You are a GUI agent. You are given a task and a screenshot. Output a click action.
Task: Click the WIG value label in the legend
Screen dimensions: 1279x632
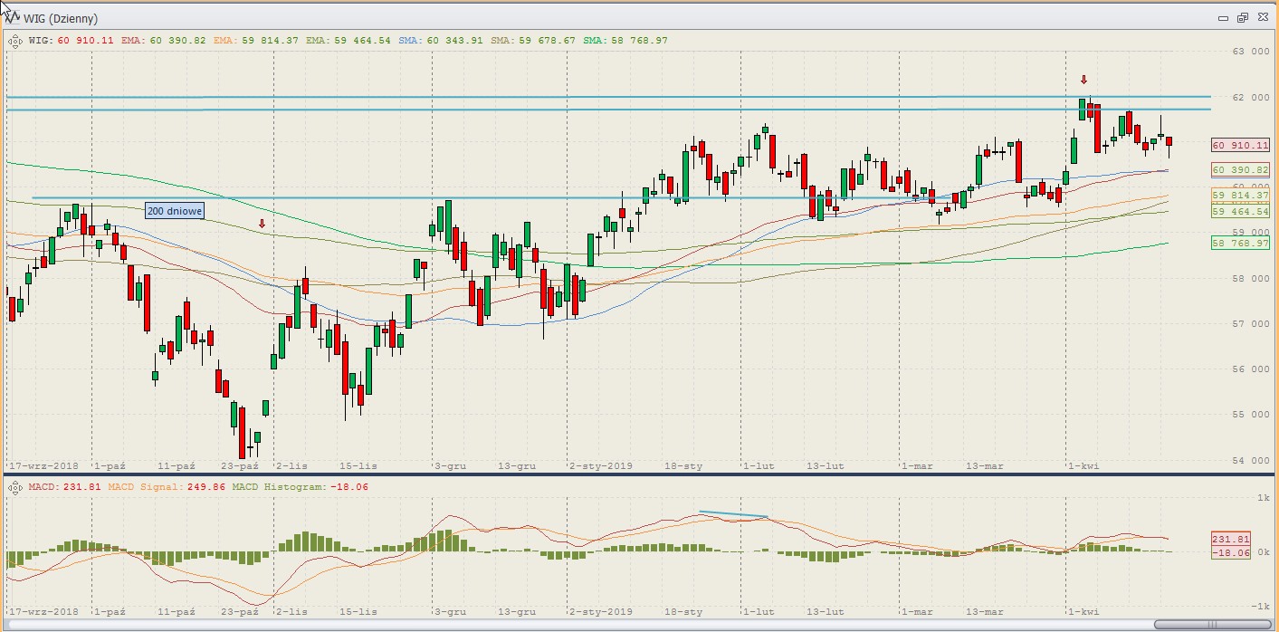tap(72, 40)
